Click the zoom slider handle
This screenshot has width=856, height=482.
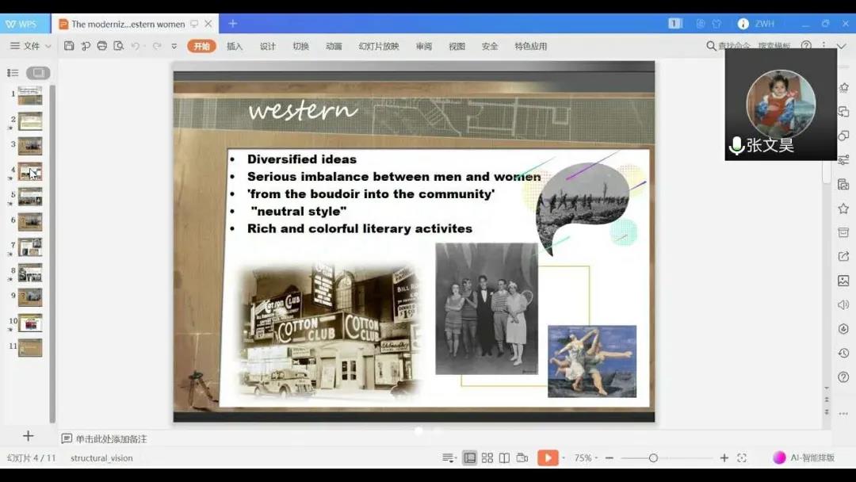pyautogui.click(x=653, y=457)
